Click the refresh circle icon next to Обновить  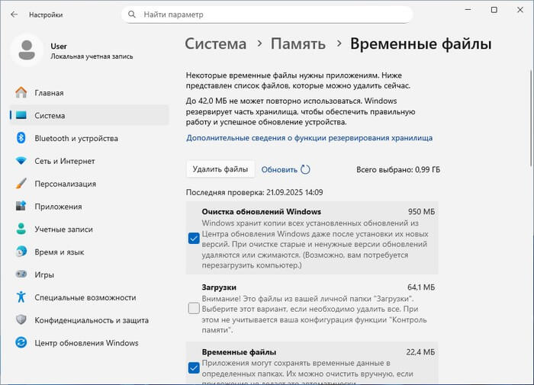click(305, 169)
